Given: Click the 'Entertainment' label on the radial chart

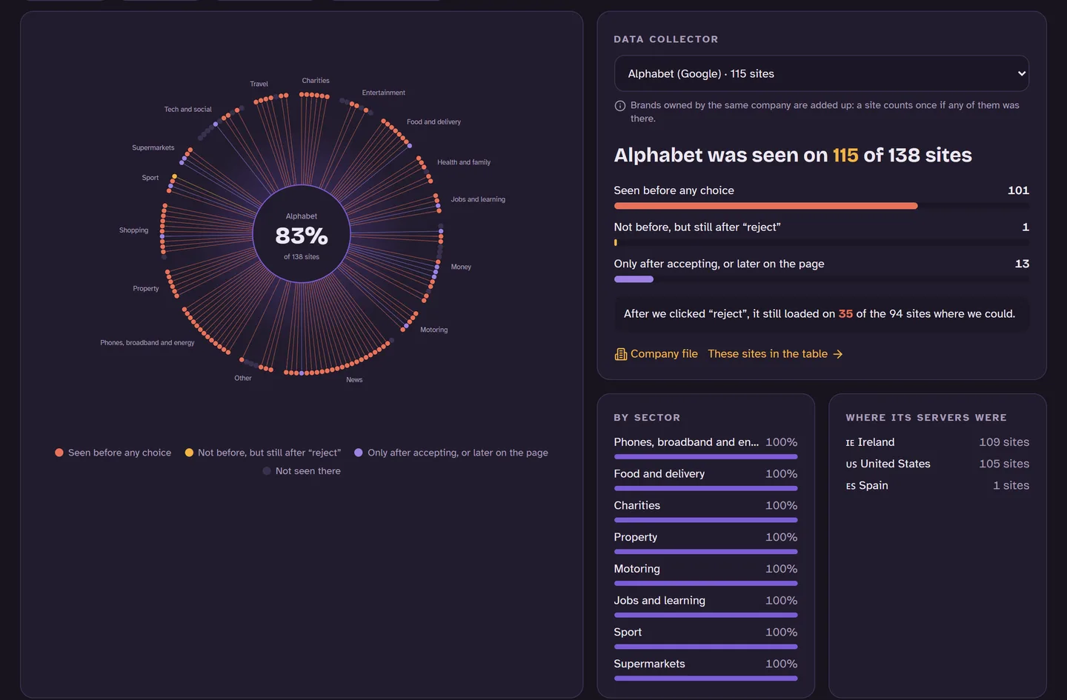Looking at the screenshot, I should tap(384, 93).
